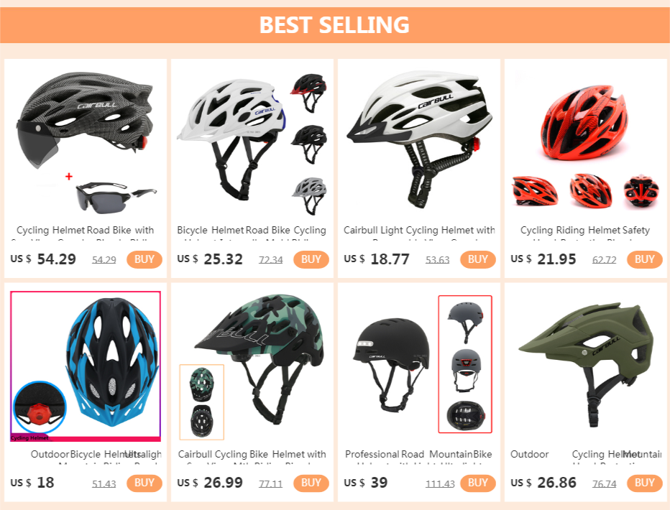Click BUY for the $21.95 red helmet
Screen dimensions: 670x510
point(644,259)
